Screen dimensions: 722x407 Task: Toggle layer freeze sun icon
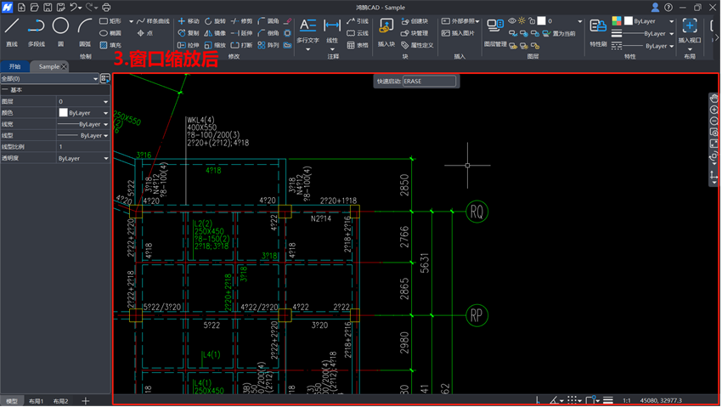point(522,20)
